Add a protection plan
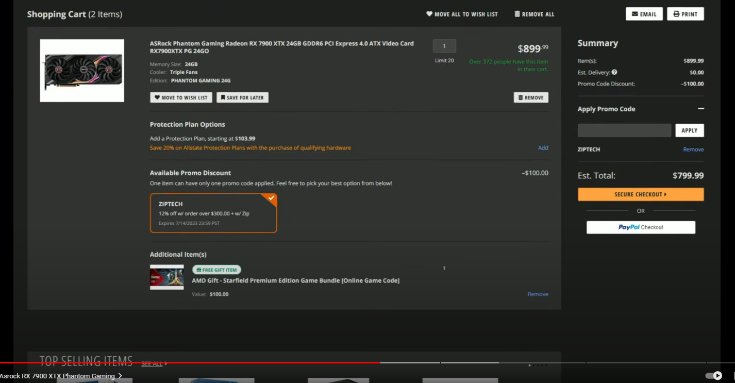 point(543,148)
